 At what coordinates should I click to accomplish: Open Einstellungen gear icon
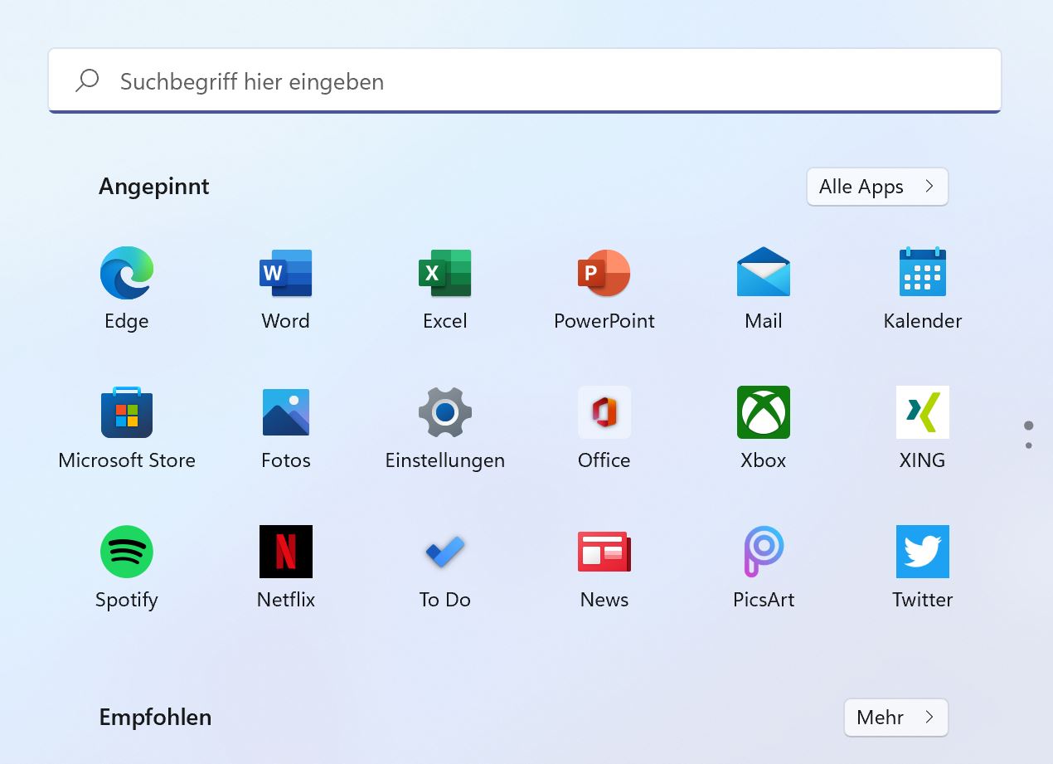tap(445, 412)
